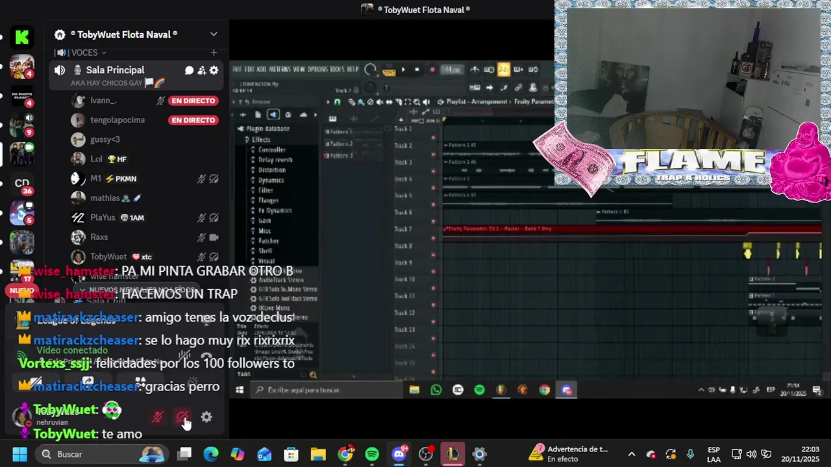Open the server menu chevron beside TobyWuet Flota Naval
The image size is (831, 467).
pos(214,34)
